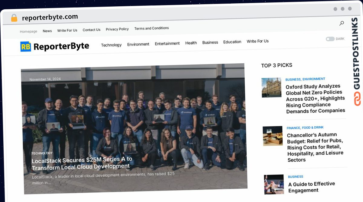Click the BUSINESS tag above Oxford Study article

pyautogui.click(x=293, y=79)
